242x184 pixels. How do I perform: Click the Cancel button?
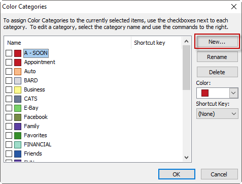(x=219, y=174)
